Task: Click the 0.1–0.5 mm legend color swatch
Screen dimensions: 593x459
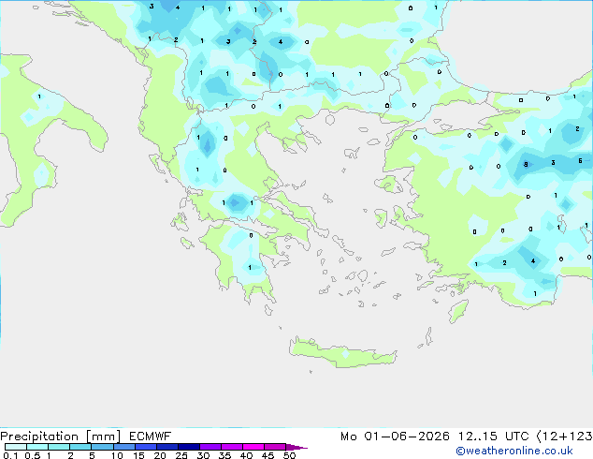Action: click(x=16, y=447)
